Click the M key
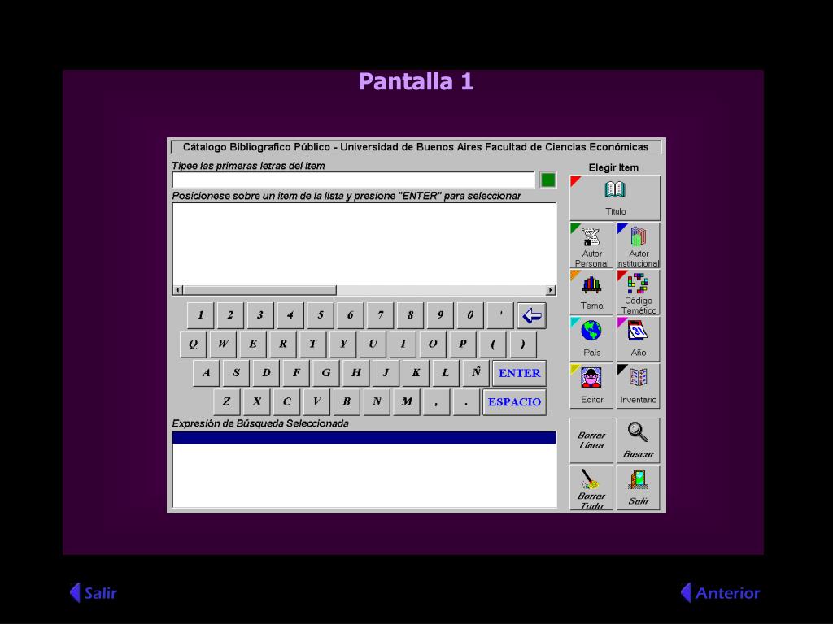 point(407,401)
